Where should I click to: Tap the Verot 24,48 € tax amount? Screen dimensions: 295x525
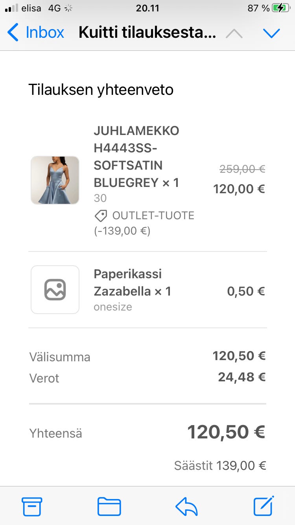242,377
